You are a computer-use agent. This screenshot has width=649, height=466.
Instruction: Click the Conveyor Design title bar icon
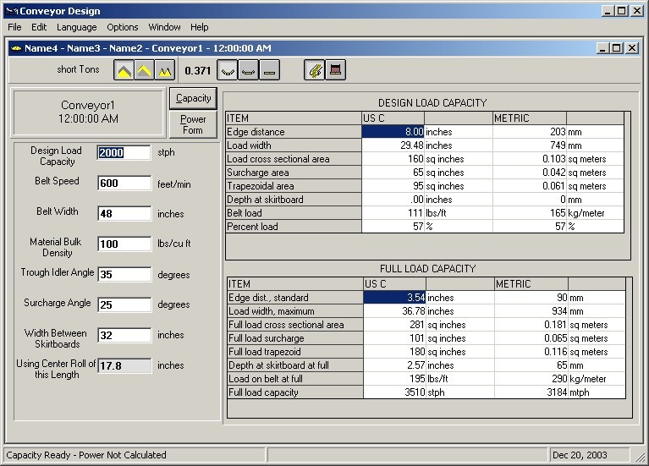point(12,11)
